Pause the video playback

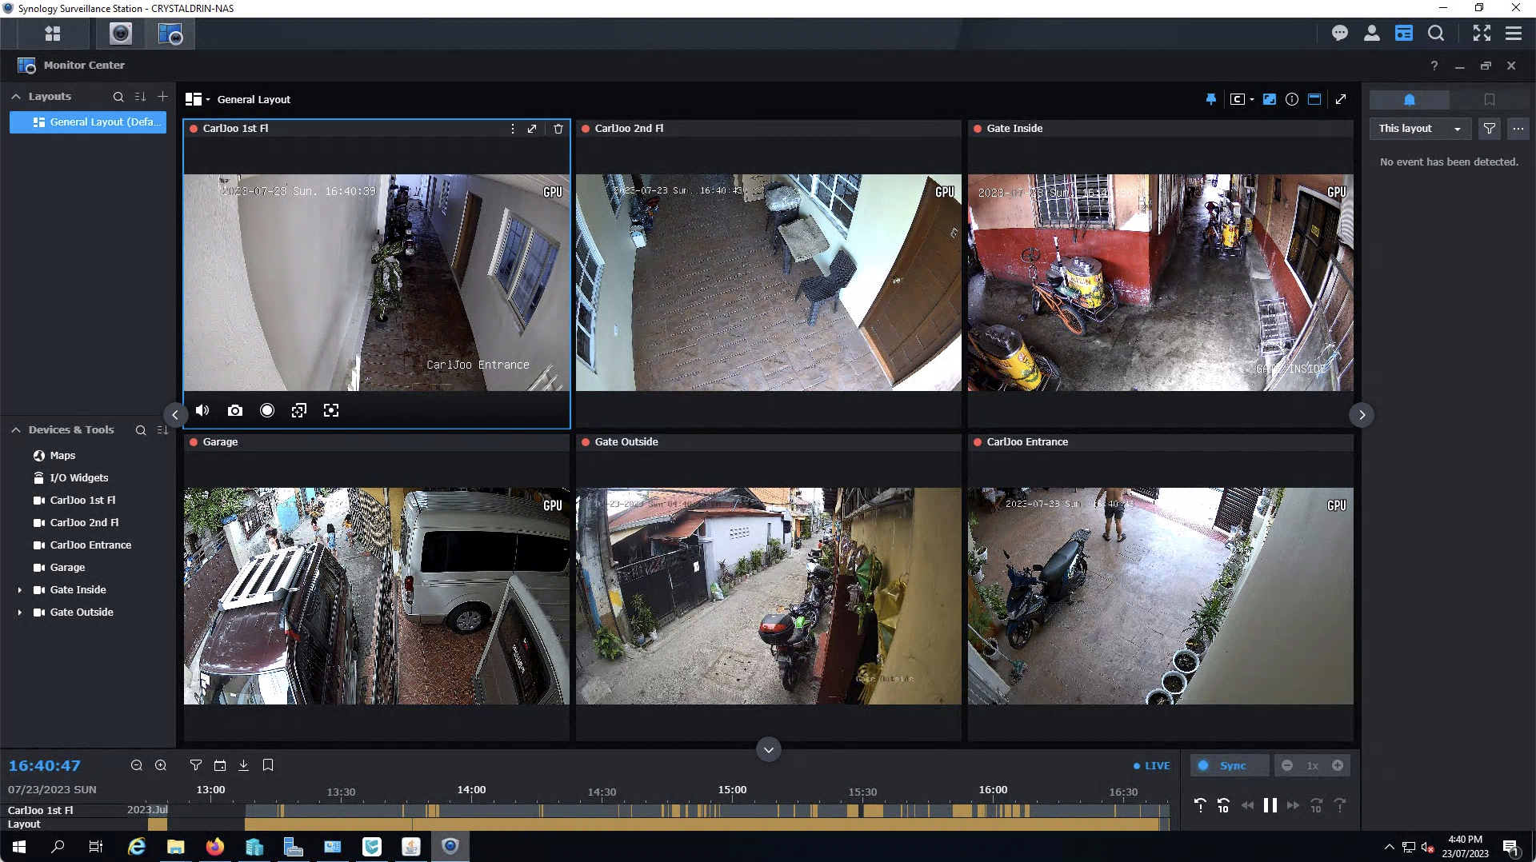click(1270, 805)
